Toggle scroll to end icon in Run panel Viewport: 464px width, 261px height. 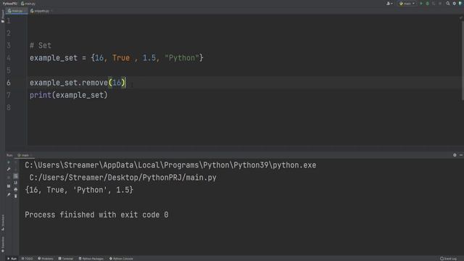click(x=16, y=183)
